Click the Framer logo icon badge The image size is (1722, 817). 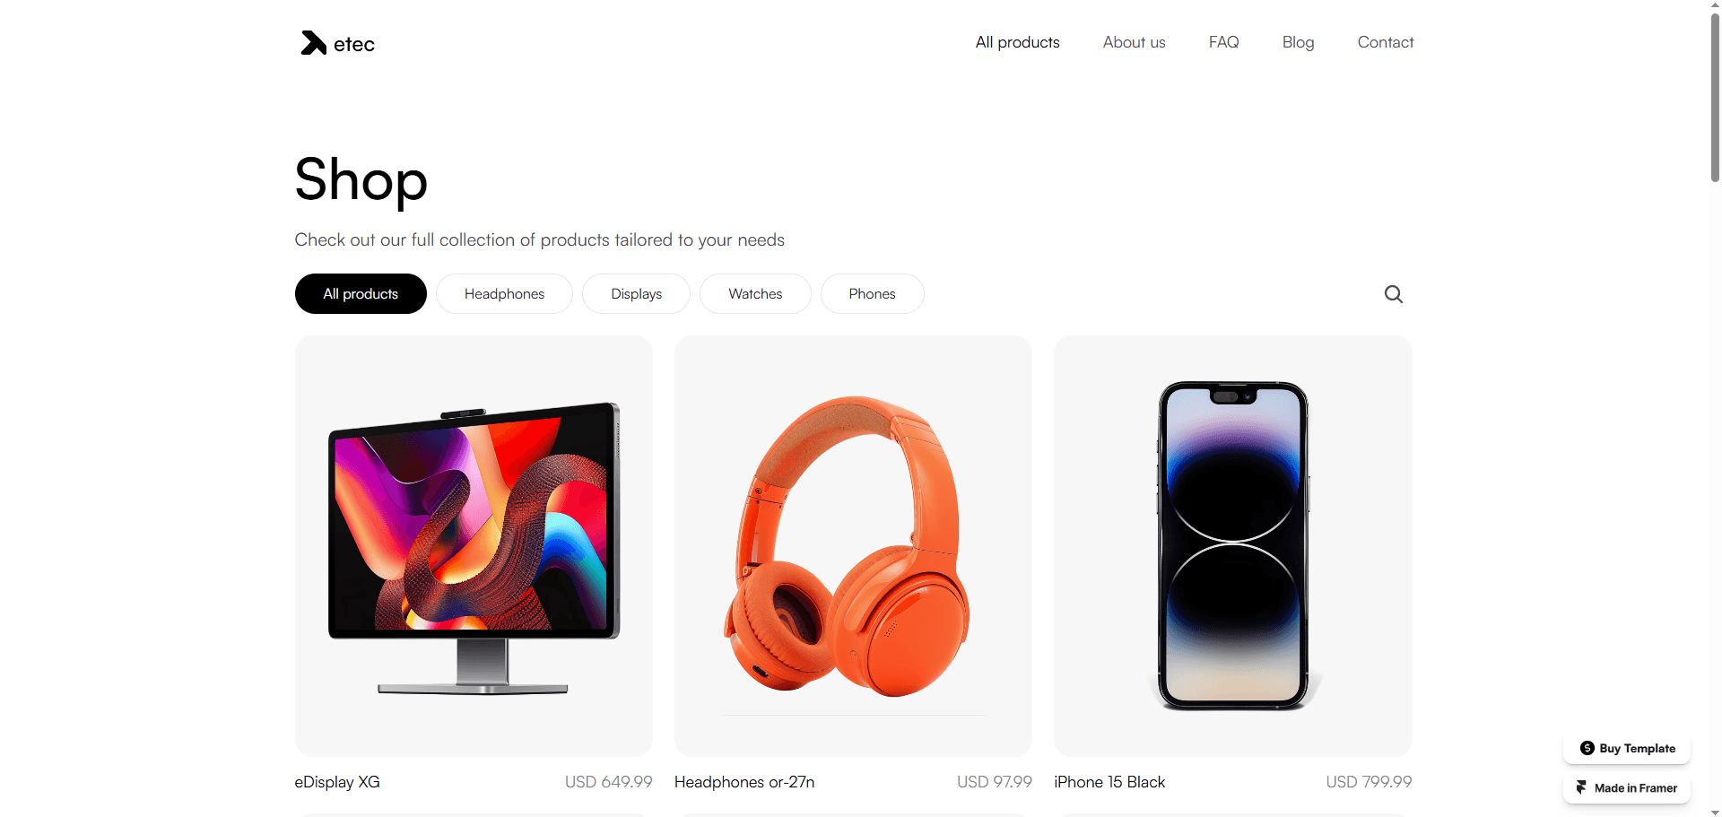(1581, 787)
